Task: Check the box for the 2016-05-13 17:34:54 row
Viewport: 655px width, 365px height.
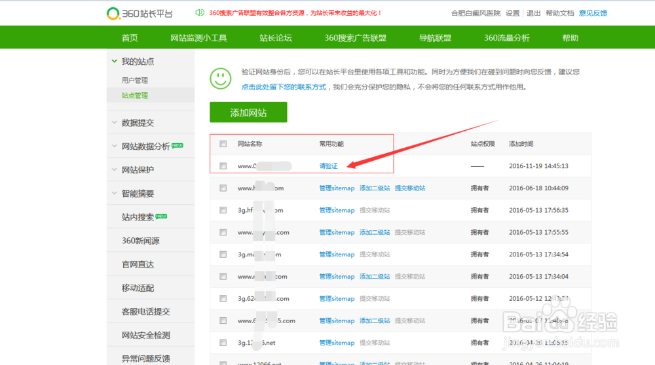Action: 223,254
